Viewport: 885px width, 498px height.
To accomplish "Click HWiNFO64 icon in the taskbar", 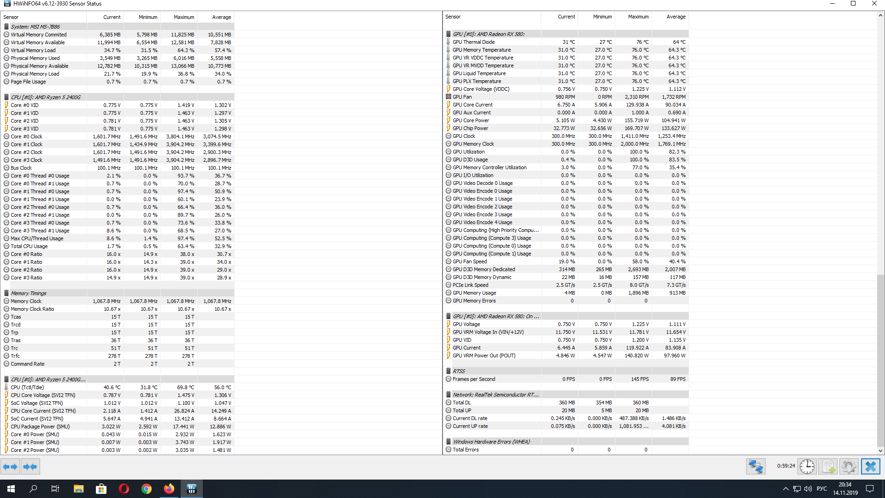I will pos(192,489).
